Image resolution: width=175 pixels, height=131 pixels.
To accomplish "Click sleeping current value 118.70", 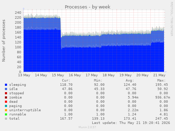I will point(66,85).
